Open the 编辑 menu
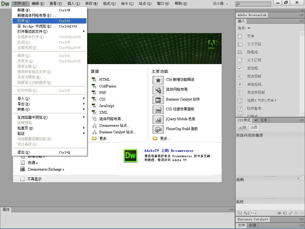The width and height of the screenshot is (305, 229). tap(38, 4)
